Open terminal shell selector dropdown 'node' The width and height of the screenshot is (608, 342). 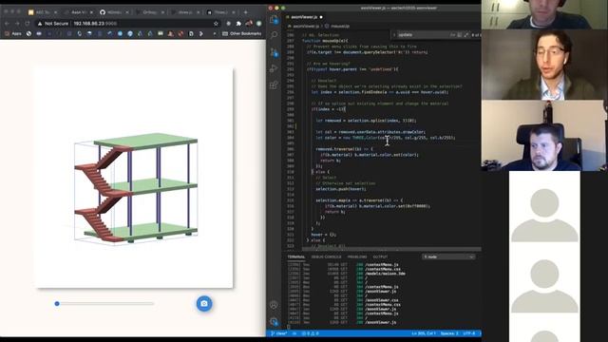point(448,256)
